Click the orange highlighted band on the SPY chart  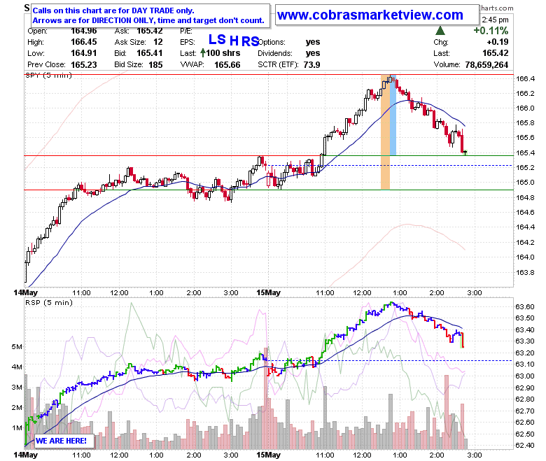(385, 132)
